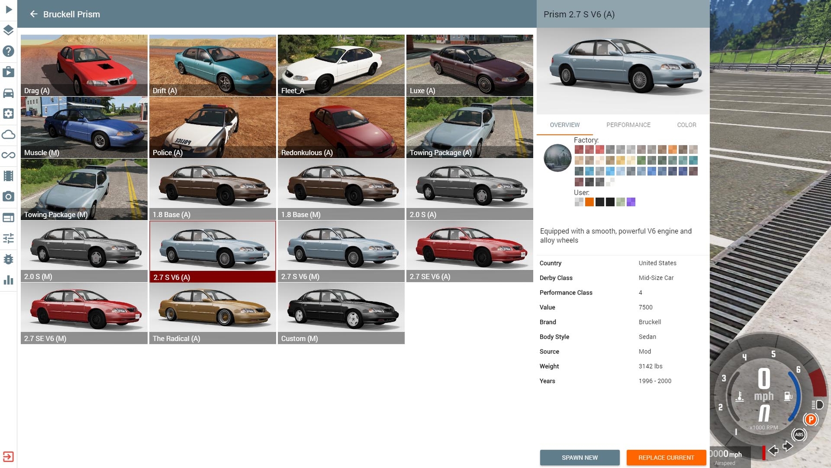Switch to the Performance tab
Image resolution: width=831 pixels, height=468 pixels.
point(628,125)
